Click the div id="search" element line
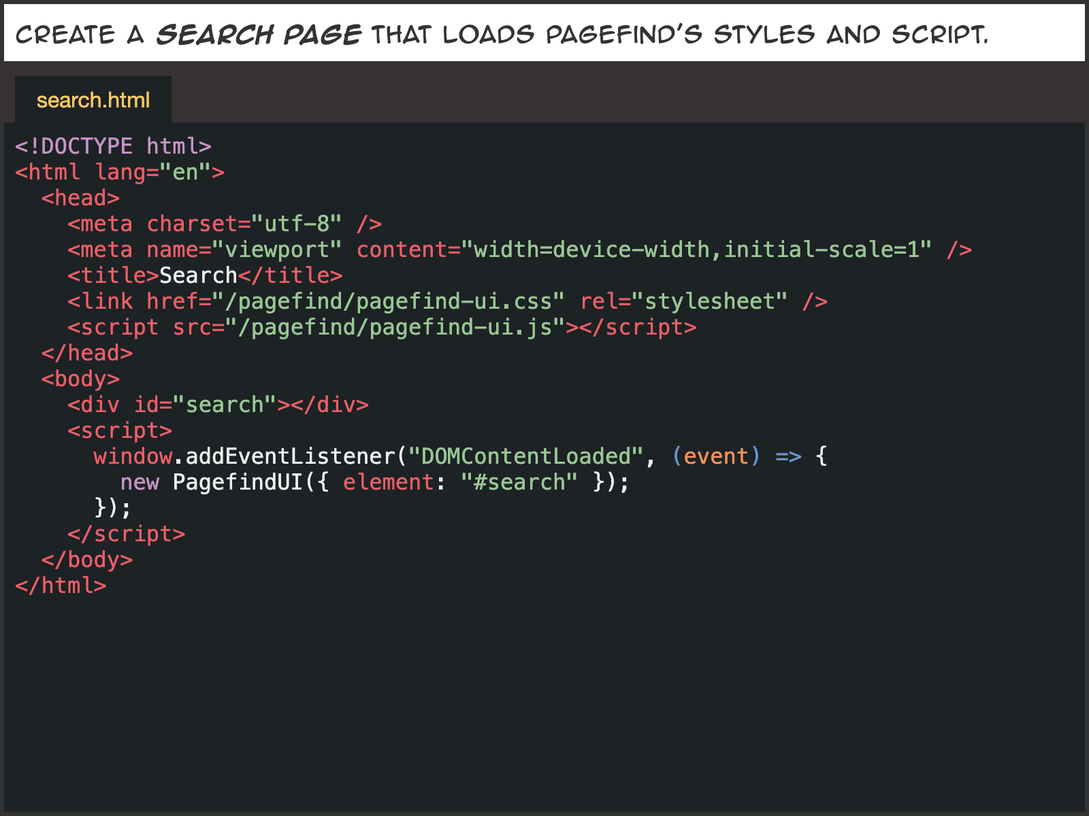The height and width of the screenshot is (816, 1089). click(x=218, y=405)
